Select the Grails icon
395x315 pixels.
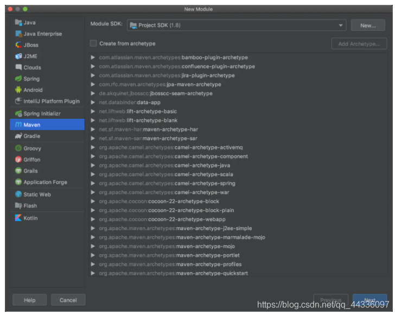click(18, 171)
